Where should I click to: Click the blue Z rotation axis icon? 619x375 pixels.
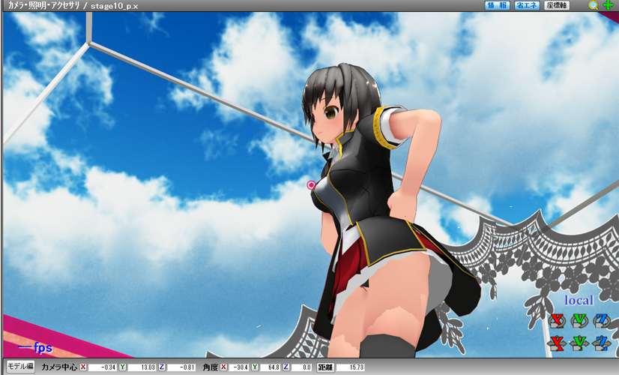pyautogui.click(x=602, y=320)
